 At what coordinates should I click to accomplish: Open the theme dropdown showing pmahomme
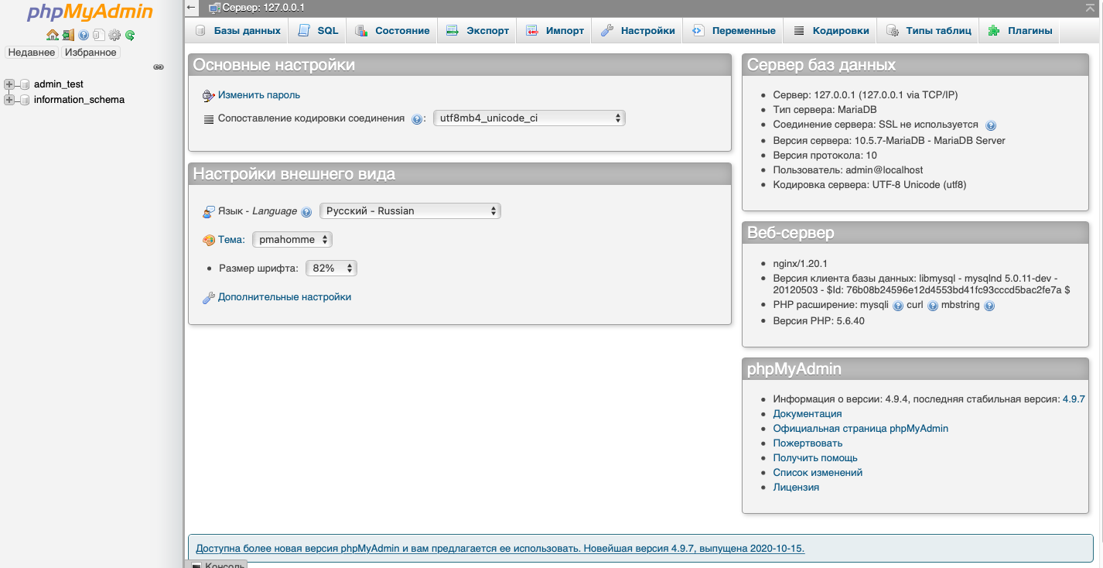pyautogui.click(x=292, y=240)
